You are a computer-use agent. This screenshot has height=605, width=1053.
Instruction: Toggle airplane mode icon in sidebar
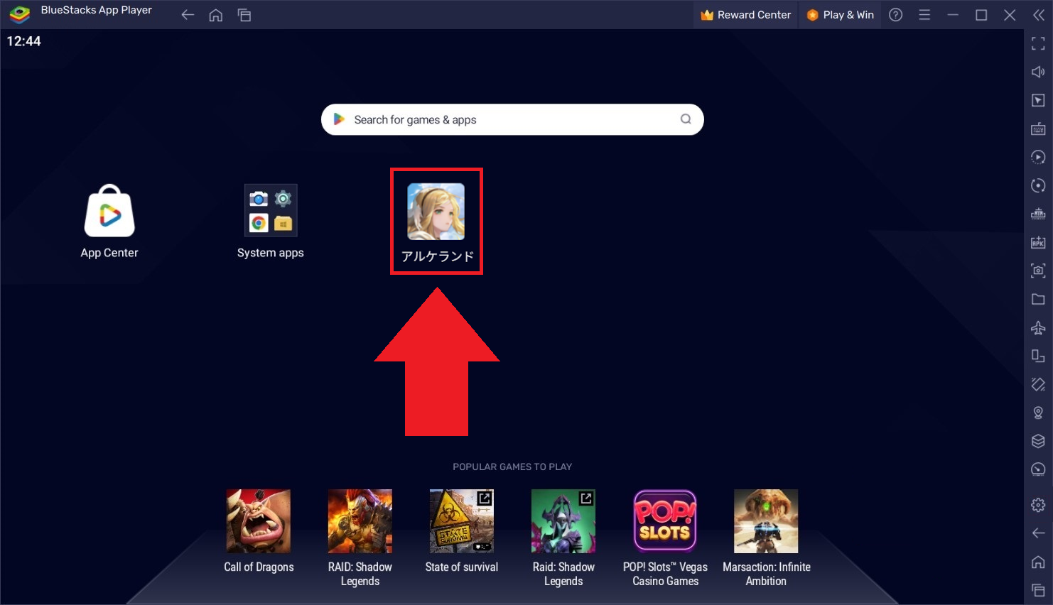[x=1038, y=327]
